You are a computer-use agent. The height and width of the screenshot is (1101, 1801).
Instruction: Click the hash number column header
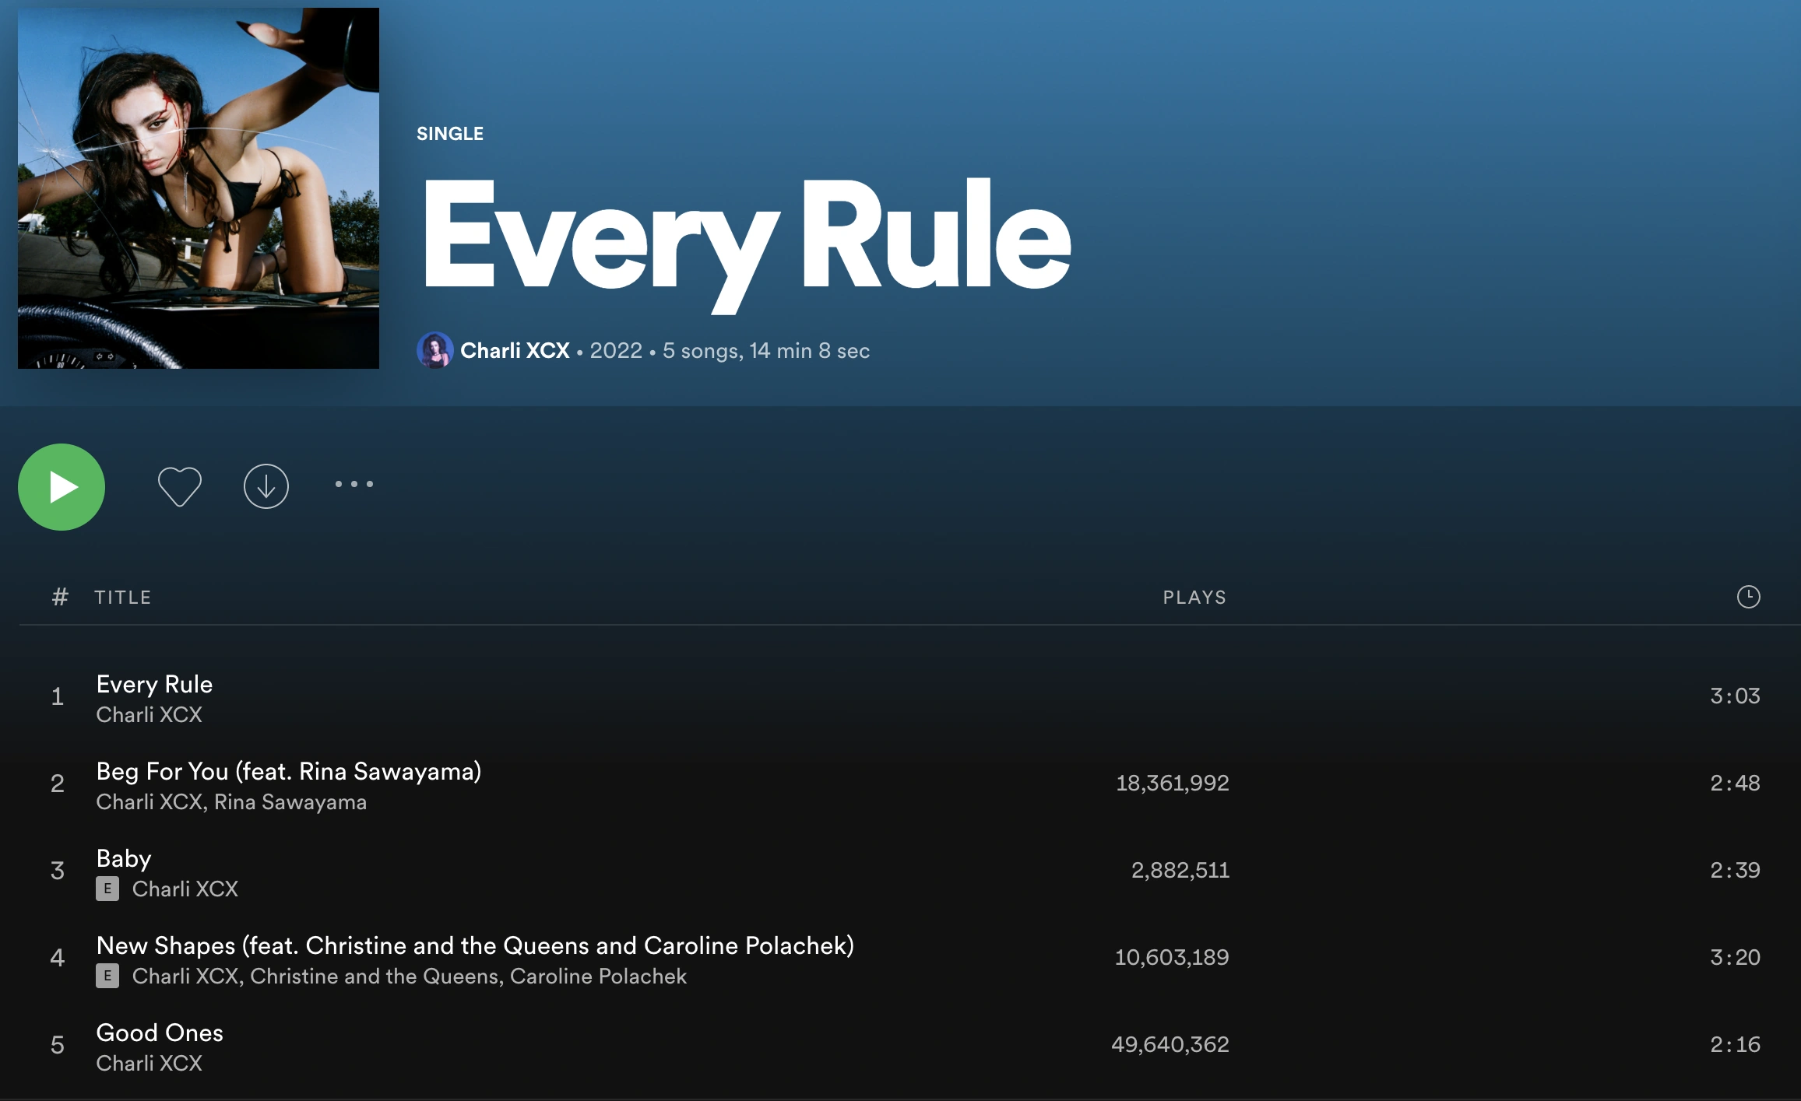[x=60, y=597]
